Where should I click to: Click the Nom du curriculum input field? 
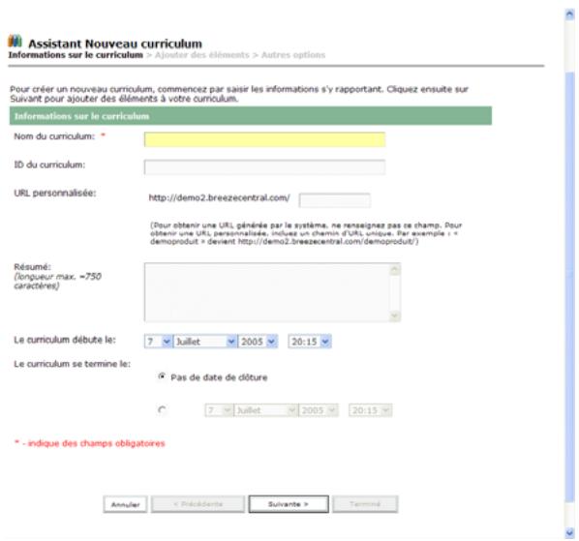click(264, 139)
